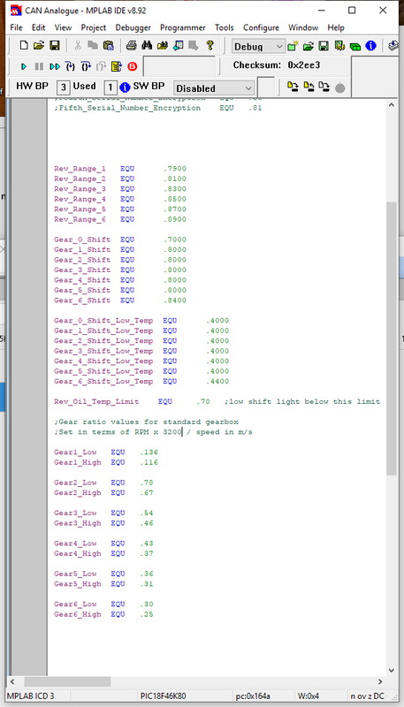Screen dimensions: 404x707
Task: Click the Reset processor icon
Action: (117, 67)
